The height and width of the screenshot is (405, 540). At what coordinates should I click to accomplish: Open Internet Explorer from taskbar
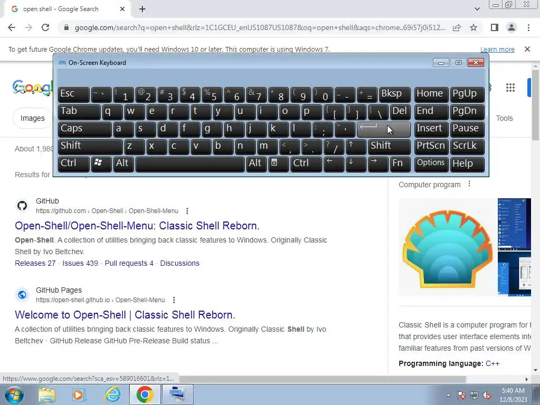[112, 394]
